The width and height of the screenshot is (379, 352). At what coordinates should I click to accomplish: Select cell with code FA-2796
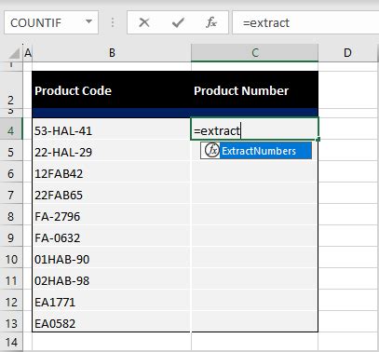point(111,216)
